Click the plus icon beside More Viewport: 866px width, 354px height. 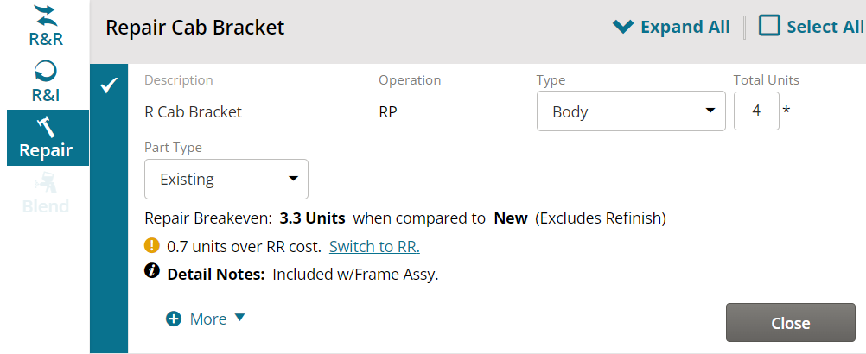[x=174, y=319]
